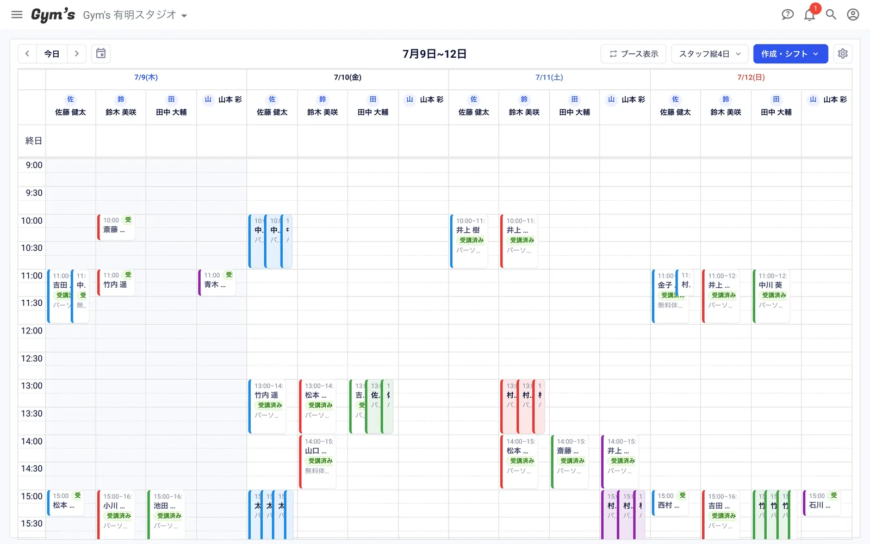Go to the previous date range
870x544 pixels.
[x=27, y=54]
